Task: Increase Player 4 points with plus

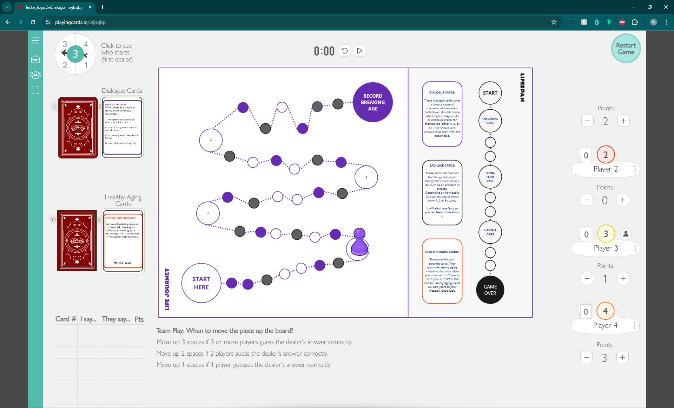Action: pos(622,357)
